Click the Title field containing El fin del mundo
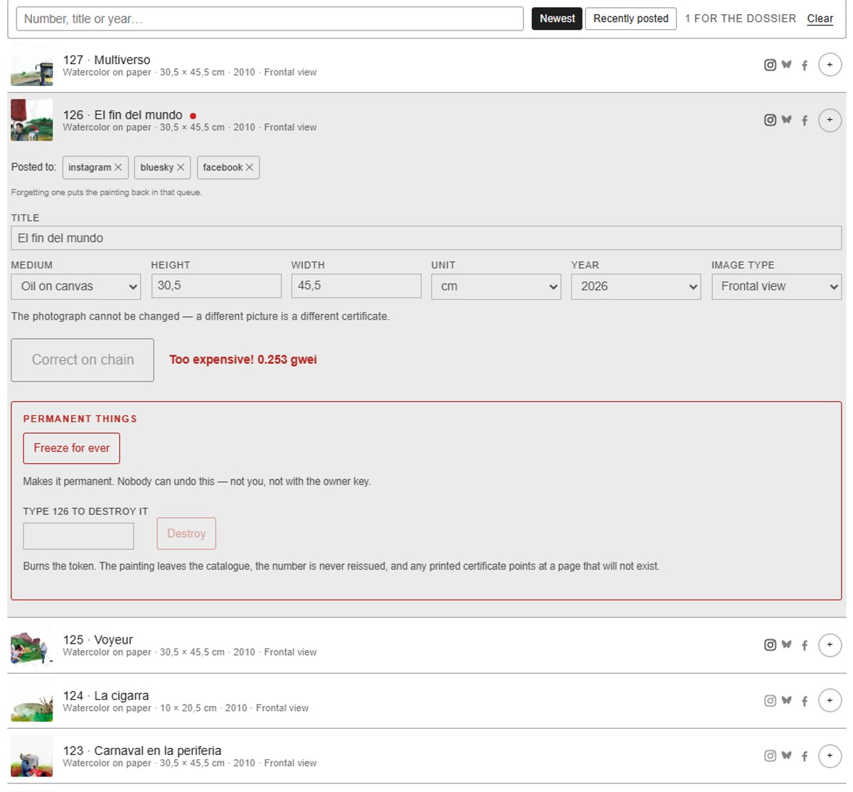This screenshot has width=853, height=792. click(x=426, y=238)
